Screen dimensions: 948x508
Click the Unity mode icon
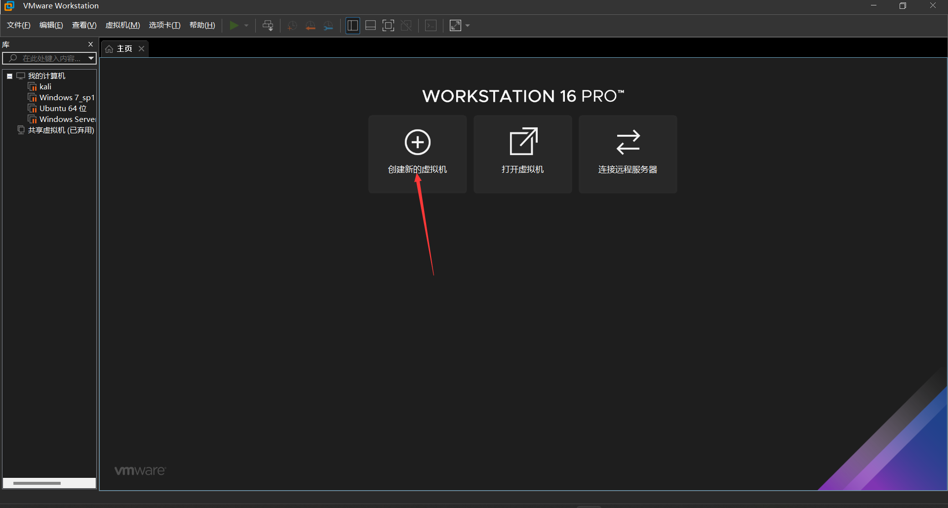pos(406,26)
